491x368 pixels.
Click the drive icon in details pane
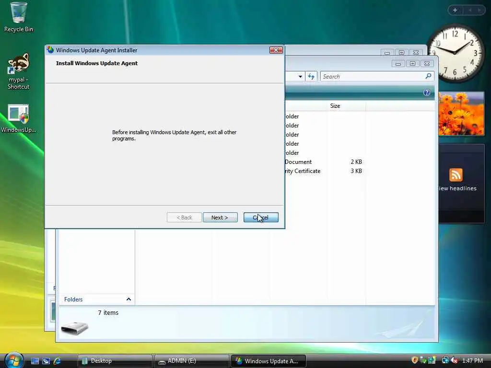click(x=74, y=328)
